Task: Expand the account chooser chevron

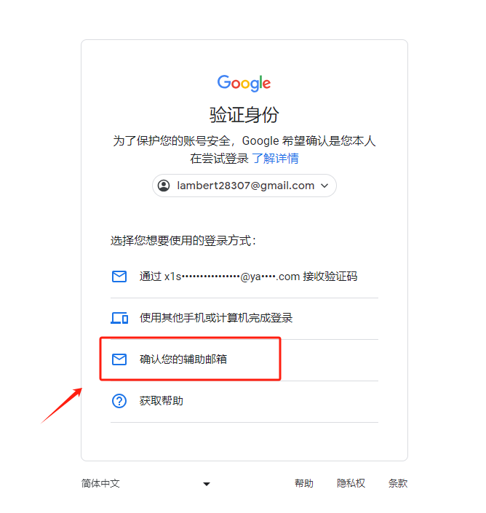Action: [x=324, y=186]
